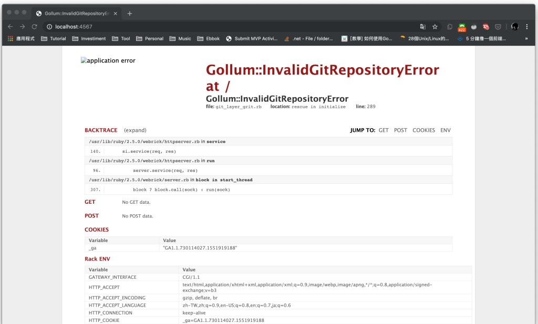Screen dimensions: 538x324
Task: Open the extension with 422 badge
Action: (462, 27)
